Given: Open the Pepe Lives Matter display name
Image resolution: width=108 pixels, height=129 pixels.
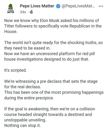Looking at the screenshot, I should (37, 6).
